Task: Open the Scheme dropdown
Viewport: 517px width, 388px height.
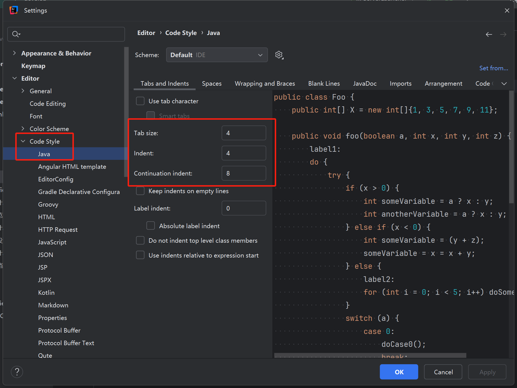Action: [217, 55]
